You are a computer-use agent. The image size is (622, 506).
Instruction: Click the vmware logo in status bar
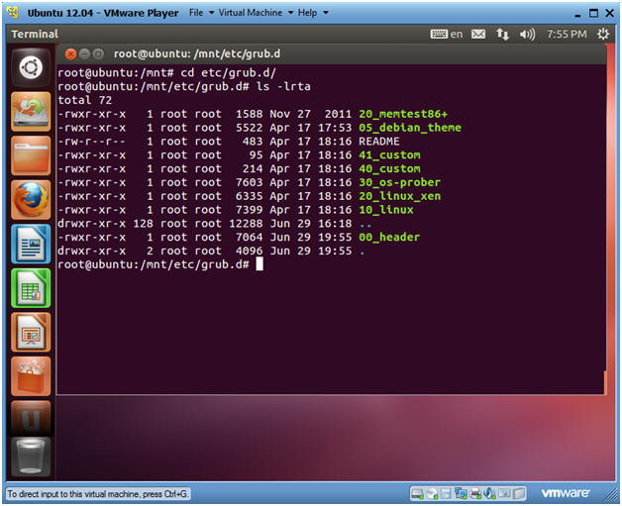[x=566, y=493]
